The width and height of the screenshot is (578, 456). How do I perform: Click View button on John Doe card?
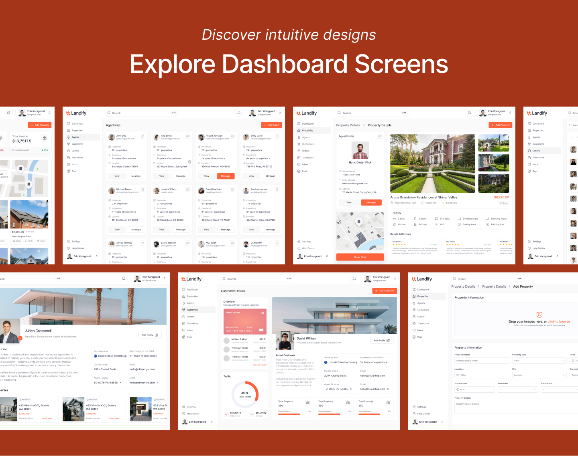pyautogui.click(x=117, y=176)
